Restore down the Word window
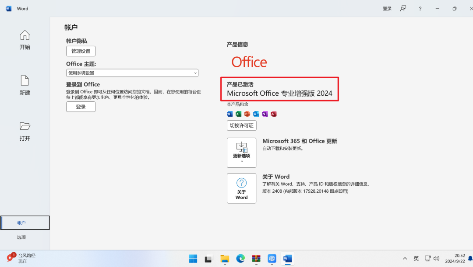The width and height of the screenshot is (473, 267). click(455, 9)
